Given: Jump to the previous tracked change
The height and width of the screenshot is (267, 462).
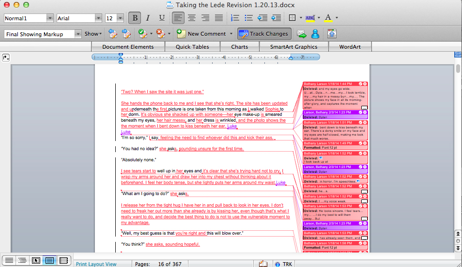Looking at the screenshot, I should pyautogui.click(x=113, y=34).
